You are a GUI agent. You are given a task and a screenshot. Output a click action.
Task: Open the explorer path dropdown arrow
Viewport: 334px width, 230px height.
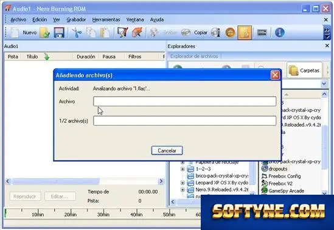click(324, 84)
